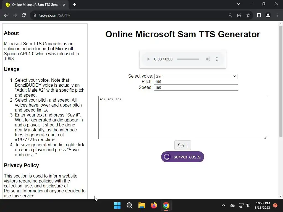Image resolution: width=283 pixels, height=212 pixels.
Task: View site information lock icon
Action: (x=35, y=15)
